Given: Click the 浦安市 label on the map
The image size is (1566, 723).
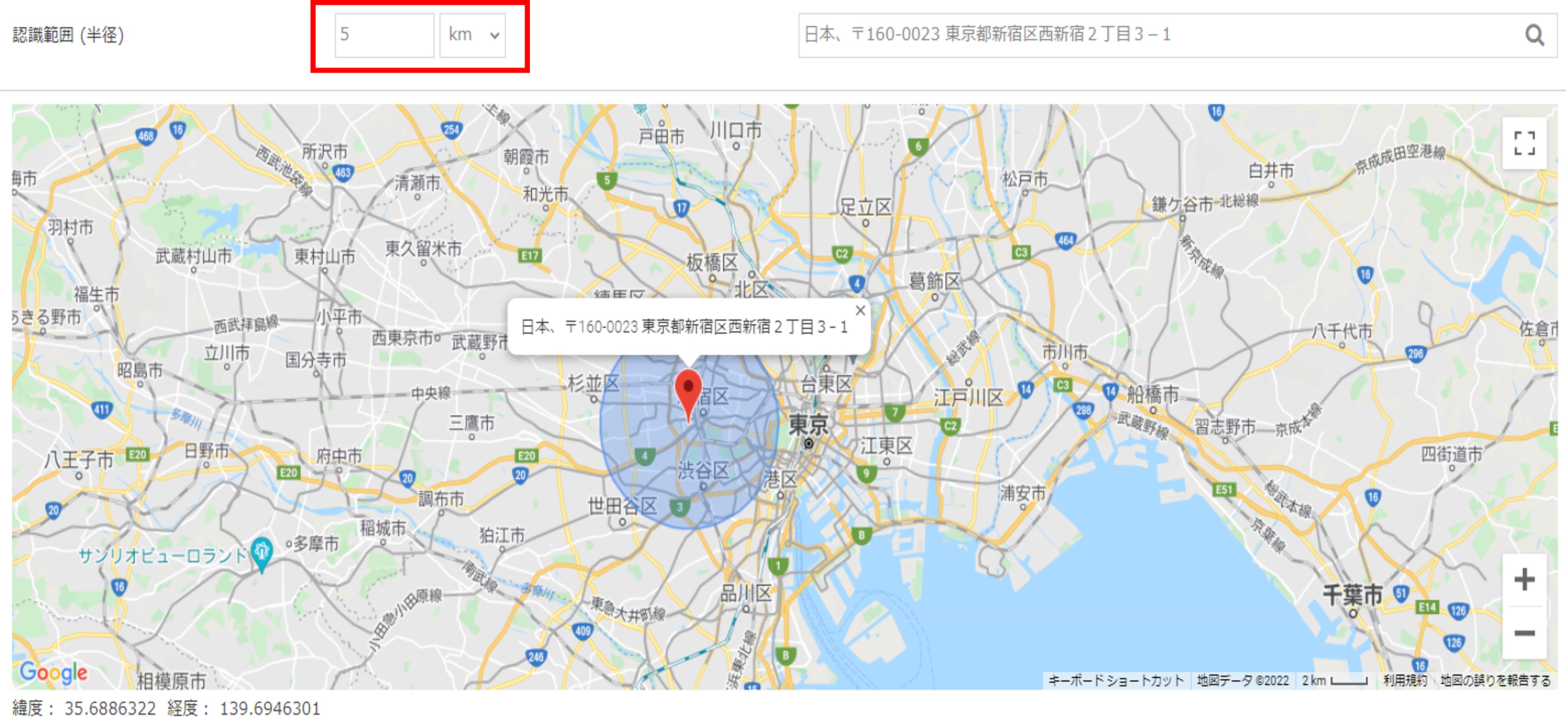Looking at the screenshot, I should coord(1023,493).
